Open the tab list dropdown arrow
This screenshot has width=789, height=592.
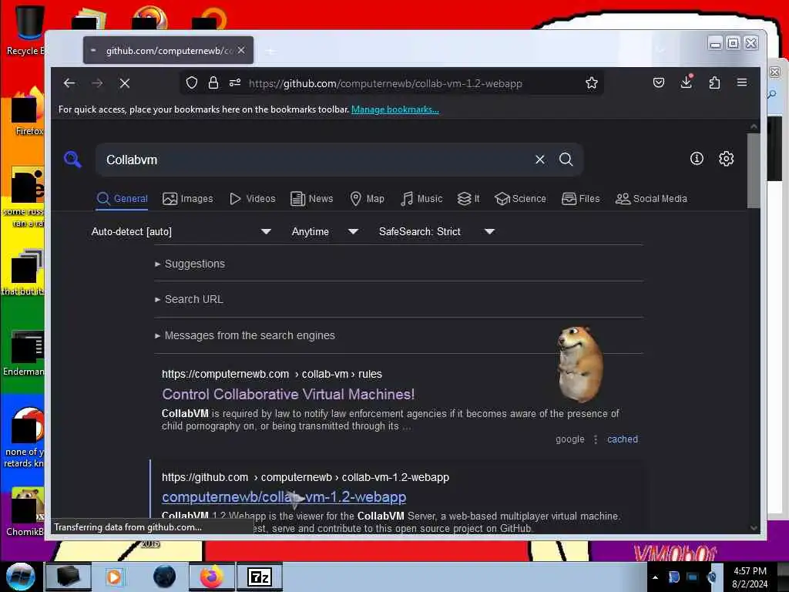click(x=660, y=50)
